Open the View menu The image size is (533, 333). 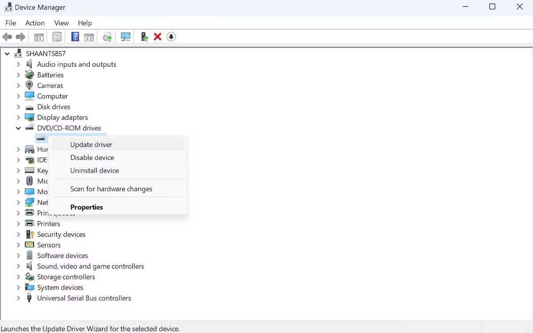61,23
